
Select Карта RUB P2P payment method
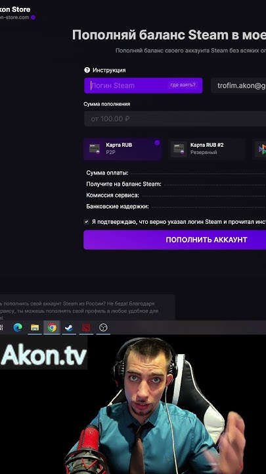tap(122, 149)
